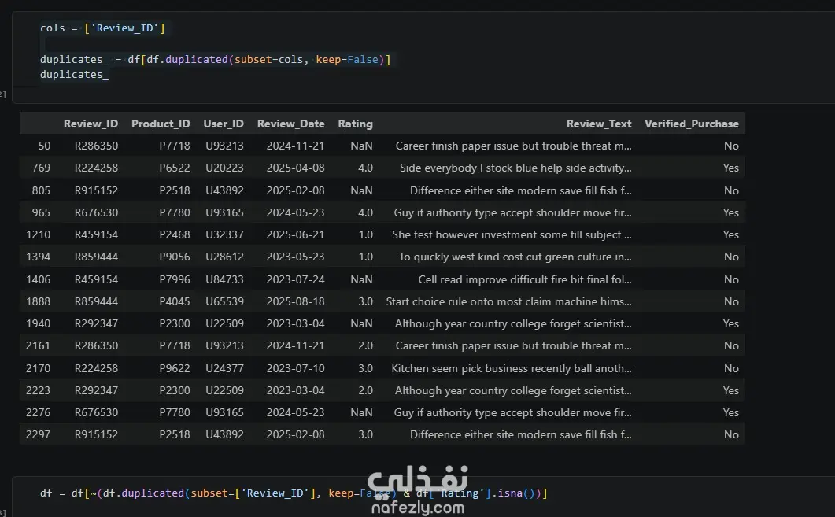Click the NaN rating in row 805

coord(361,190)
